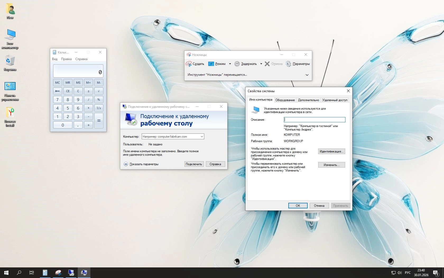Click the Snipping Tool taskbar icon
This screenshot has height=278, width=444.
click(58, 272)
